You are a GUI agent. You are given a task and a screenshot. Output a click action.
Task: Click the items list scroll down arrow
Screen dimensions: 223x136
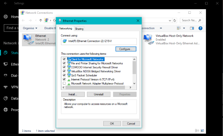(134, 83)
